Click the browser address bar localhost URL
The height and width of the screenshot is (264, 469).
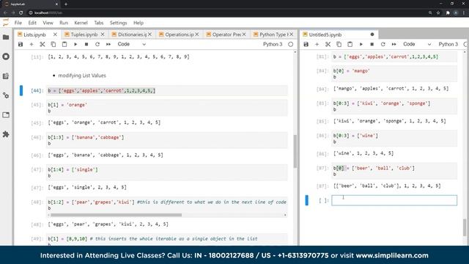tap(48, 13)
